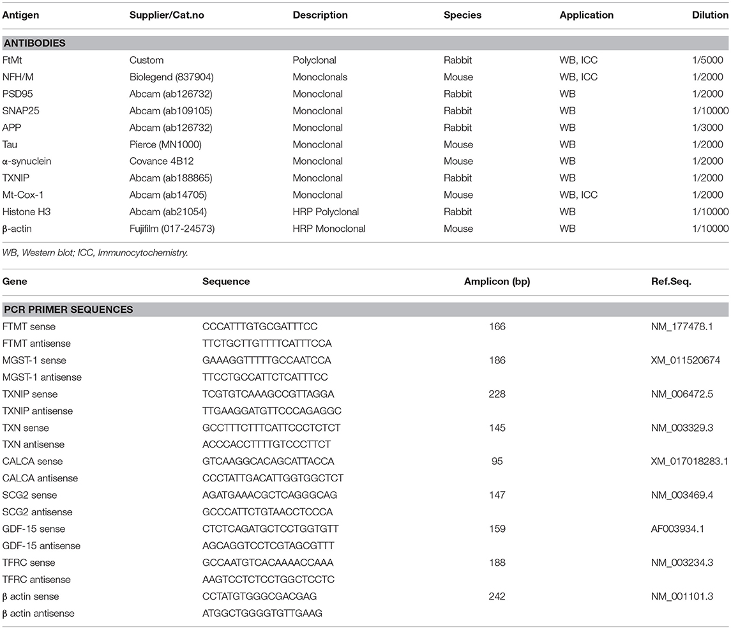731x629 pixels.
Task: Select reference XM_017018283.1
Action: click(x=689, y=461)
